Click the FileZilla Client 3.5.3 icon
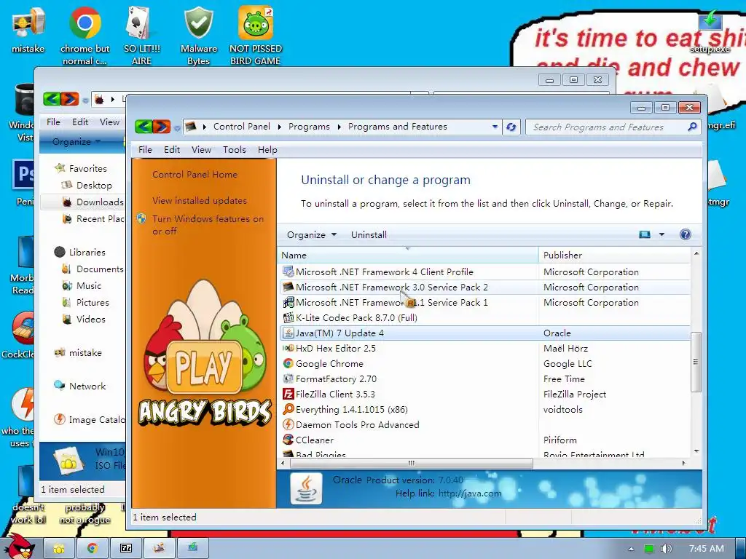 click(288, 394)
